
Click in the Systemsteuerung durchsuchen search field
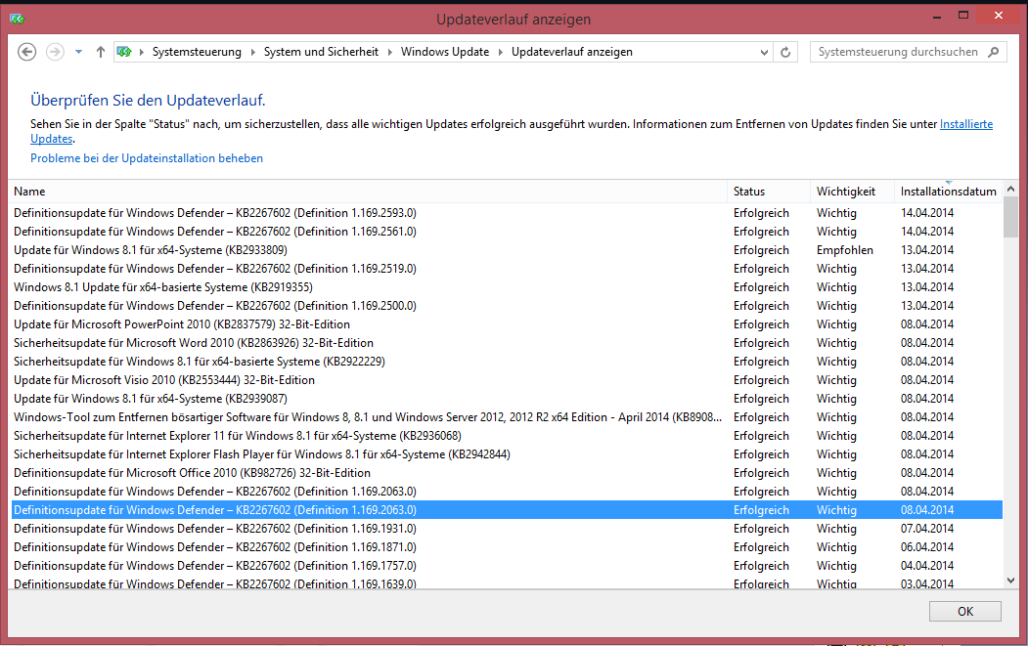click(x=898, y=52)
